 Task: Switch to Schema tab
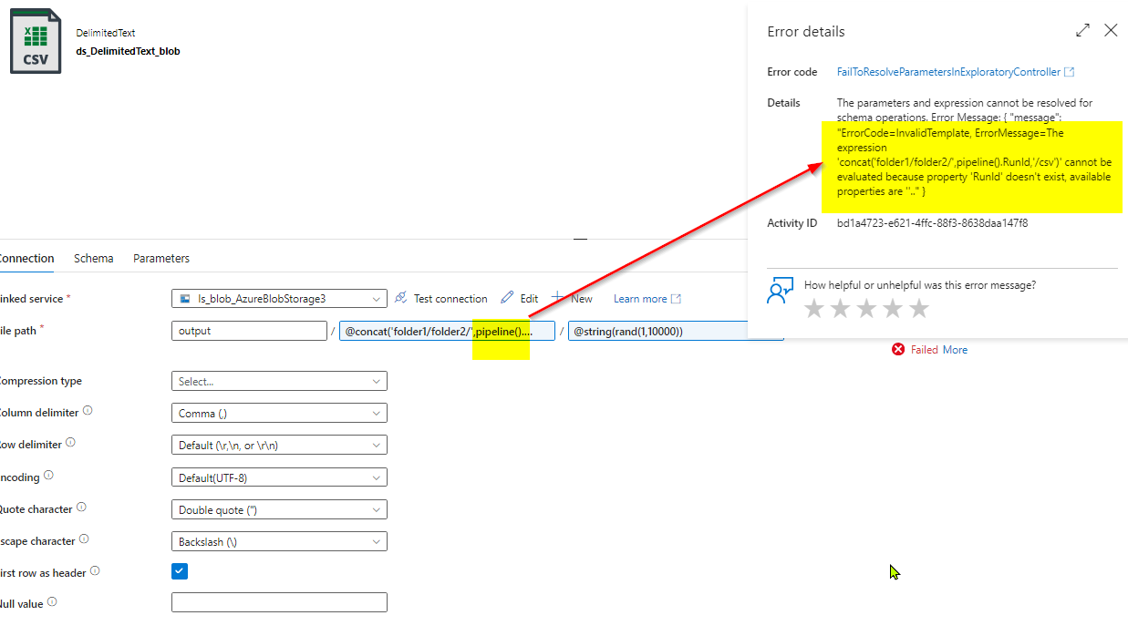click(94, 259)
